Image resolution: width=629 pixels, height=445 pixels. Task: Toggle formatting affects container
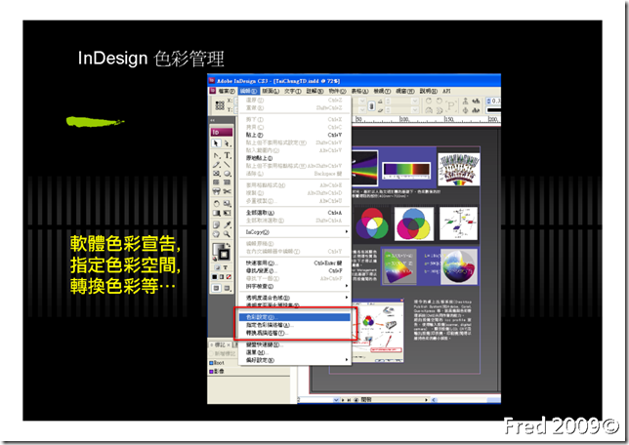pyautogui.click(x=217, y=267)
